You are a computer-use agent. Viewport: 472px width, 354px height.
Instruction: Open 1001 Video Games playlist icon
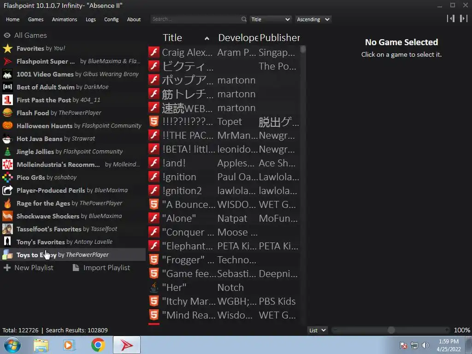point(7,74)
